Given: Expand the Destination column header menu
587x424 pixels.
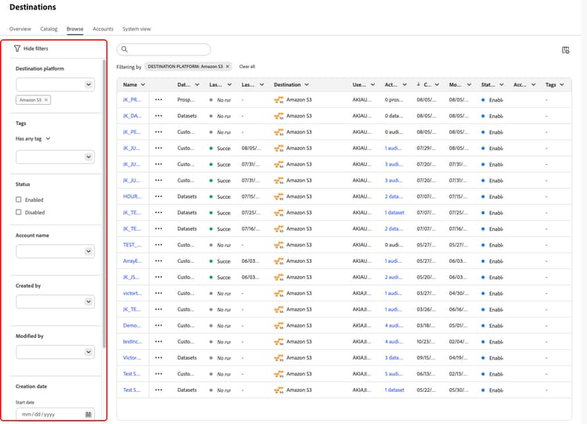Looking at the screenshot, I should click(x=307, y=84).
